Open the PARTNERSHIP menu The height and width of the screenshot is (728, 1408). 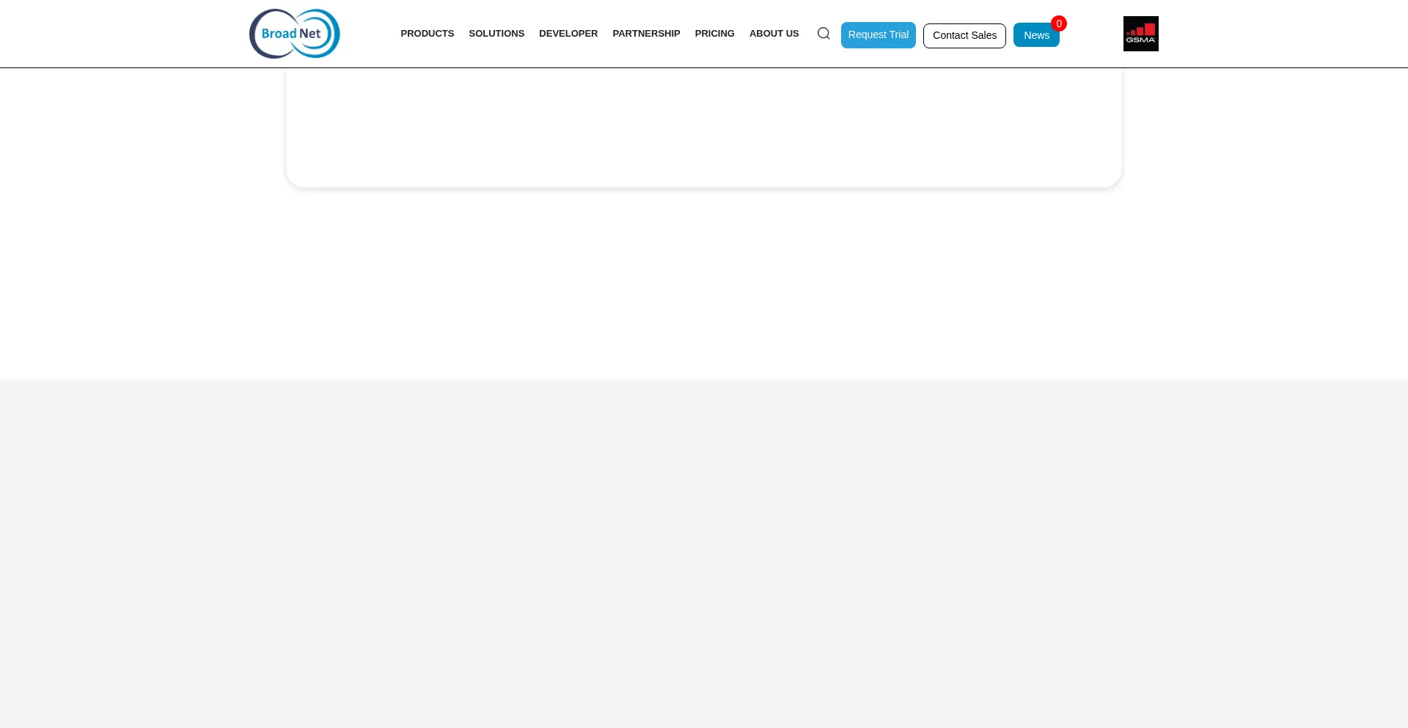pos(646,34)
